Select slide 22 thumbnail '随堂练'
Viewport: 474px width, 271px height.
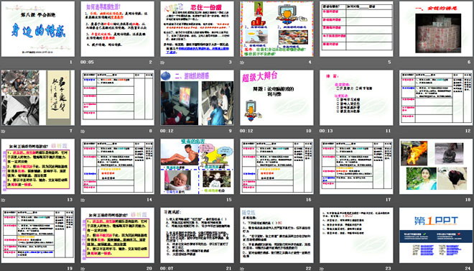click(276, 235)
